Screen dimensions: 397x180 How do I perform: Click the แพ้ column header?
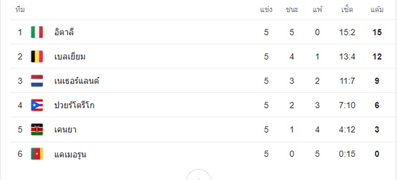pos(318,10)
